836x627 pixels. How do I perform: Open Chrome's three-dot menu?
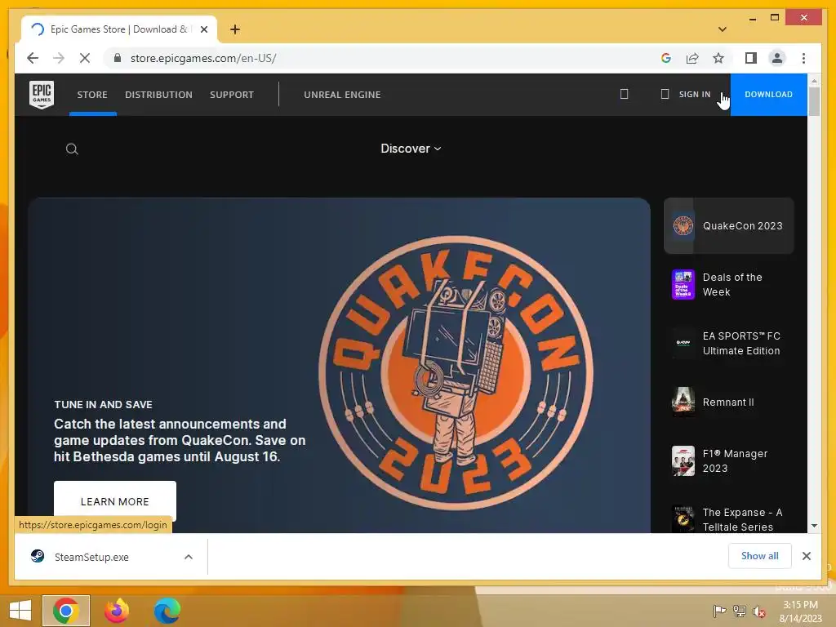coord(803,58)
